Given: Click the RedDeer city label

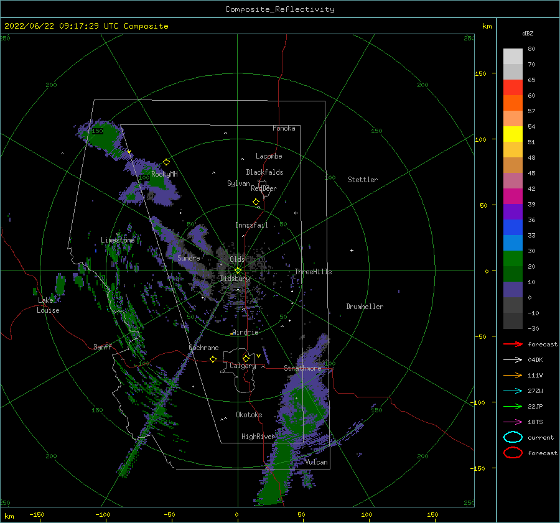Looking at the screenshot, I should (264, 188).
